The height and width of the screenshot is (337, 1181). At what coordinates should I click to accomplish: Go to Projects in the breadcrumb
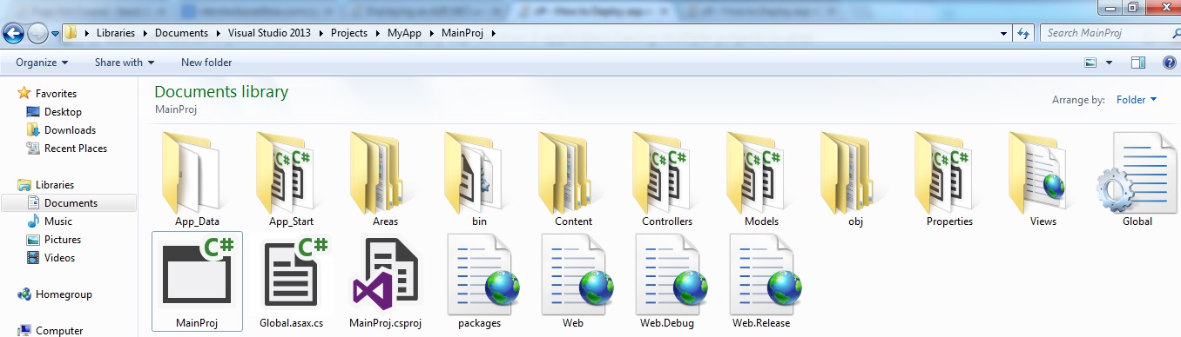[348, 33]
